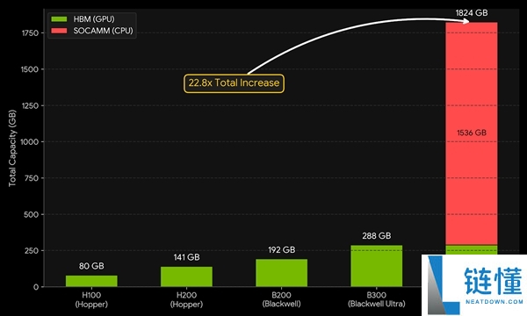Click the "22.8x Total Increase" annotation box
527x316 pixels.
click(234, 83)
